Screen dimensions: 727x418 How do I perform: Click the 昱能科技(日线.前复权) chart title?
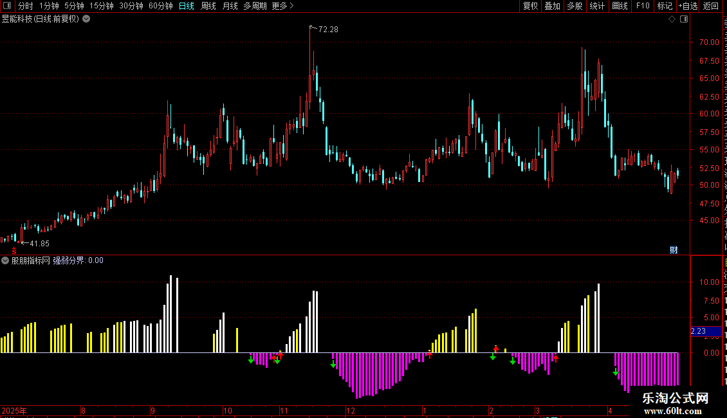click(x=41, y=19)
